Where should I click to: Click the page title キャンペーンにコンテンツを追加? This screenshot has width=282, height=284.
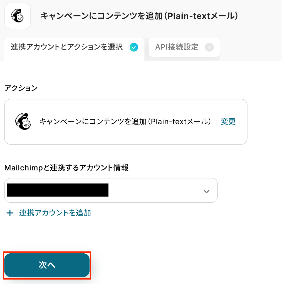point(139,16)
